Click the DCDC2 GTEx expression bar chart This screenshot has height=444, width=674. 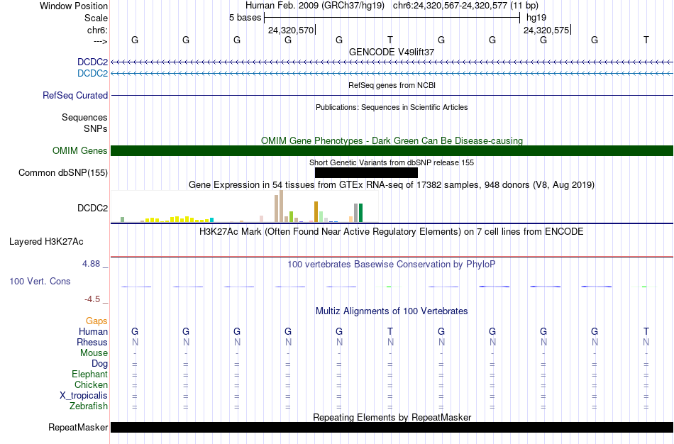click(245, 206)
